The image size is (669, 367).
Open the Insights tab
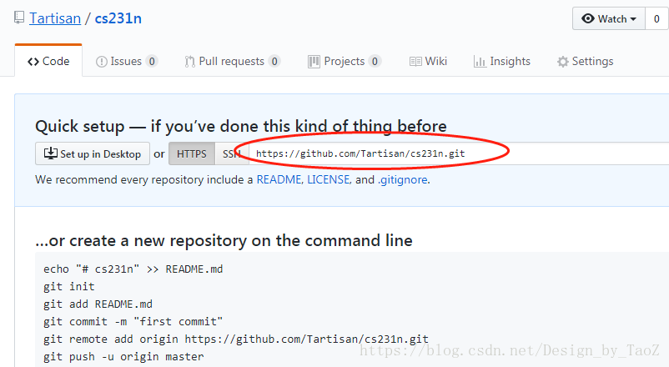point(502,61)
